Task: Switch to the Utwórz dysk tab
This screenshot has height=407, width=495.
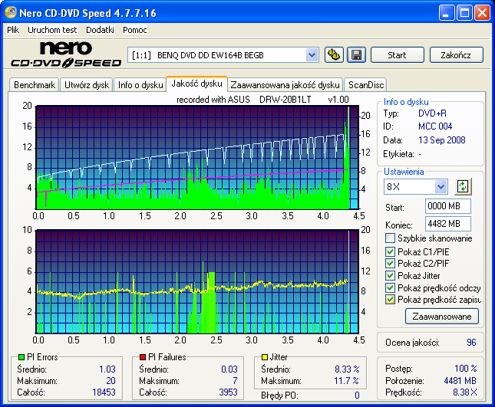Action: 87,85
